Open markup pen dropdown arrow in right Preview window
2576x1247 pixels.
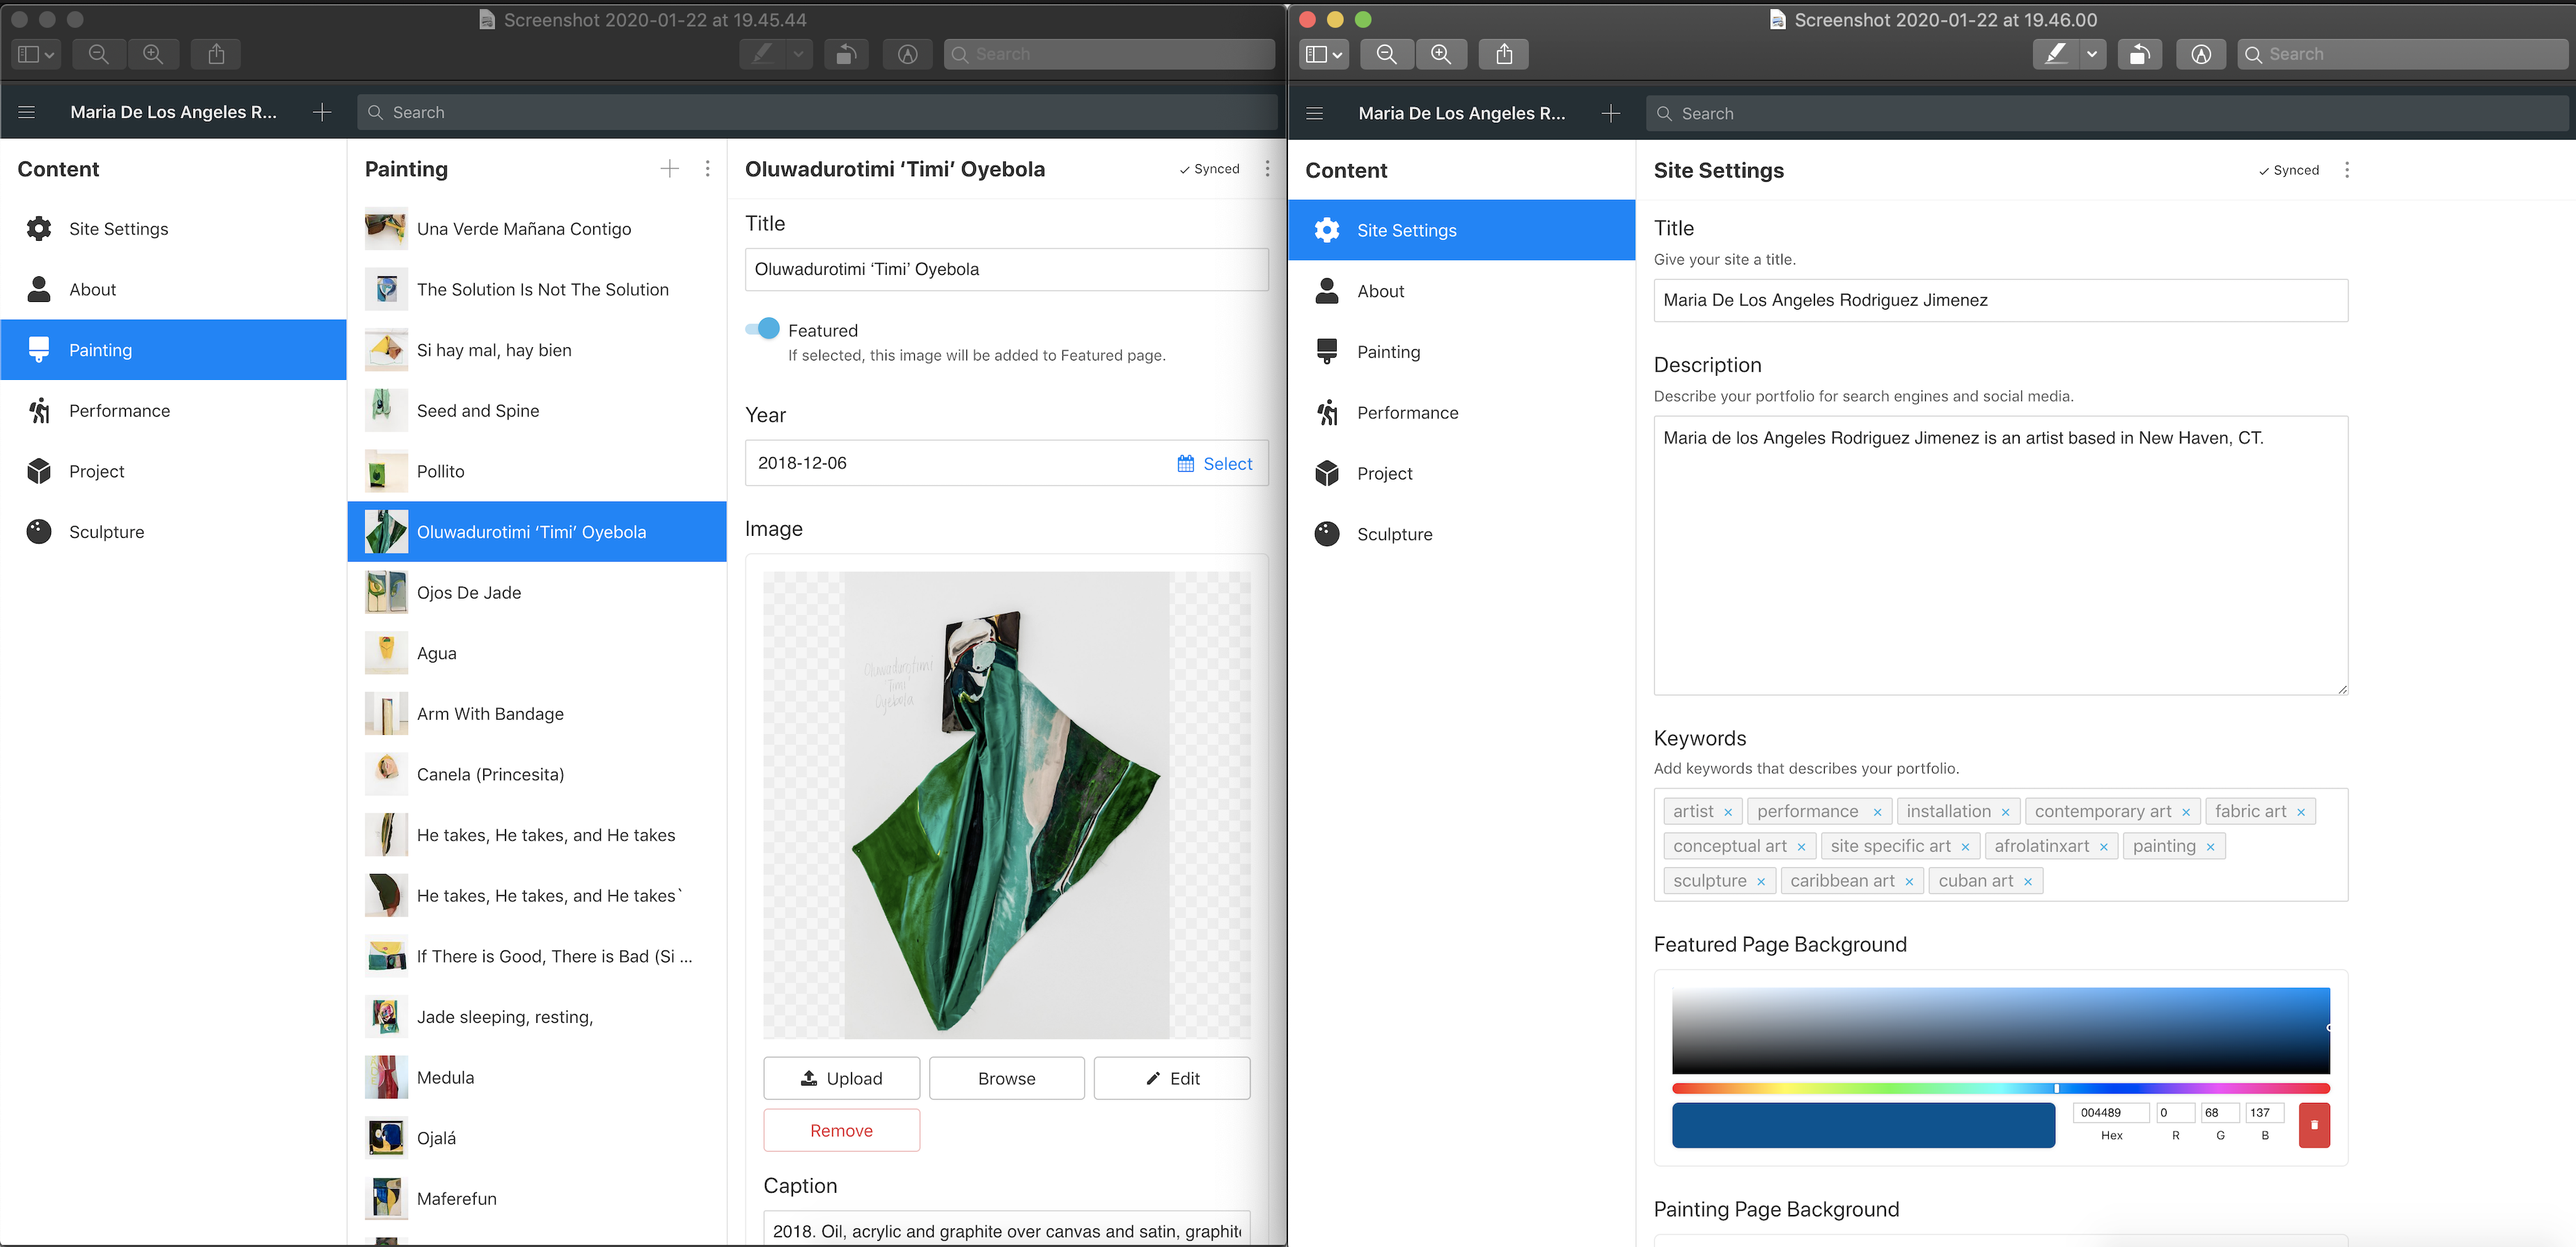click(2092, 54)
